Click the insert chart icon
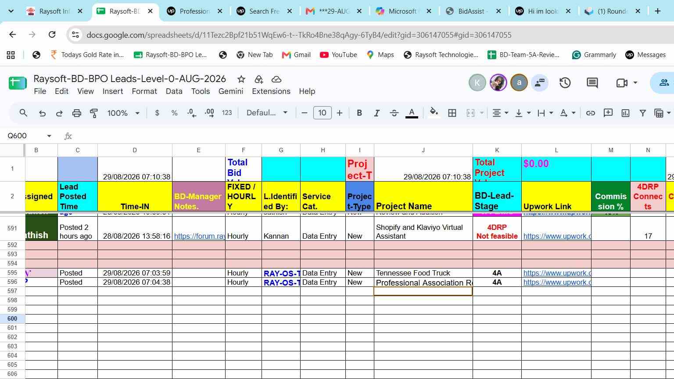Viewport: 674px width, 379px height. [x=625, y=113]
